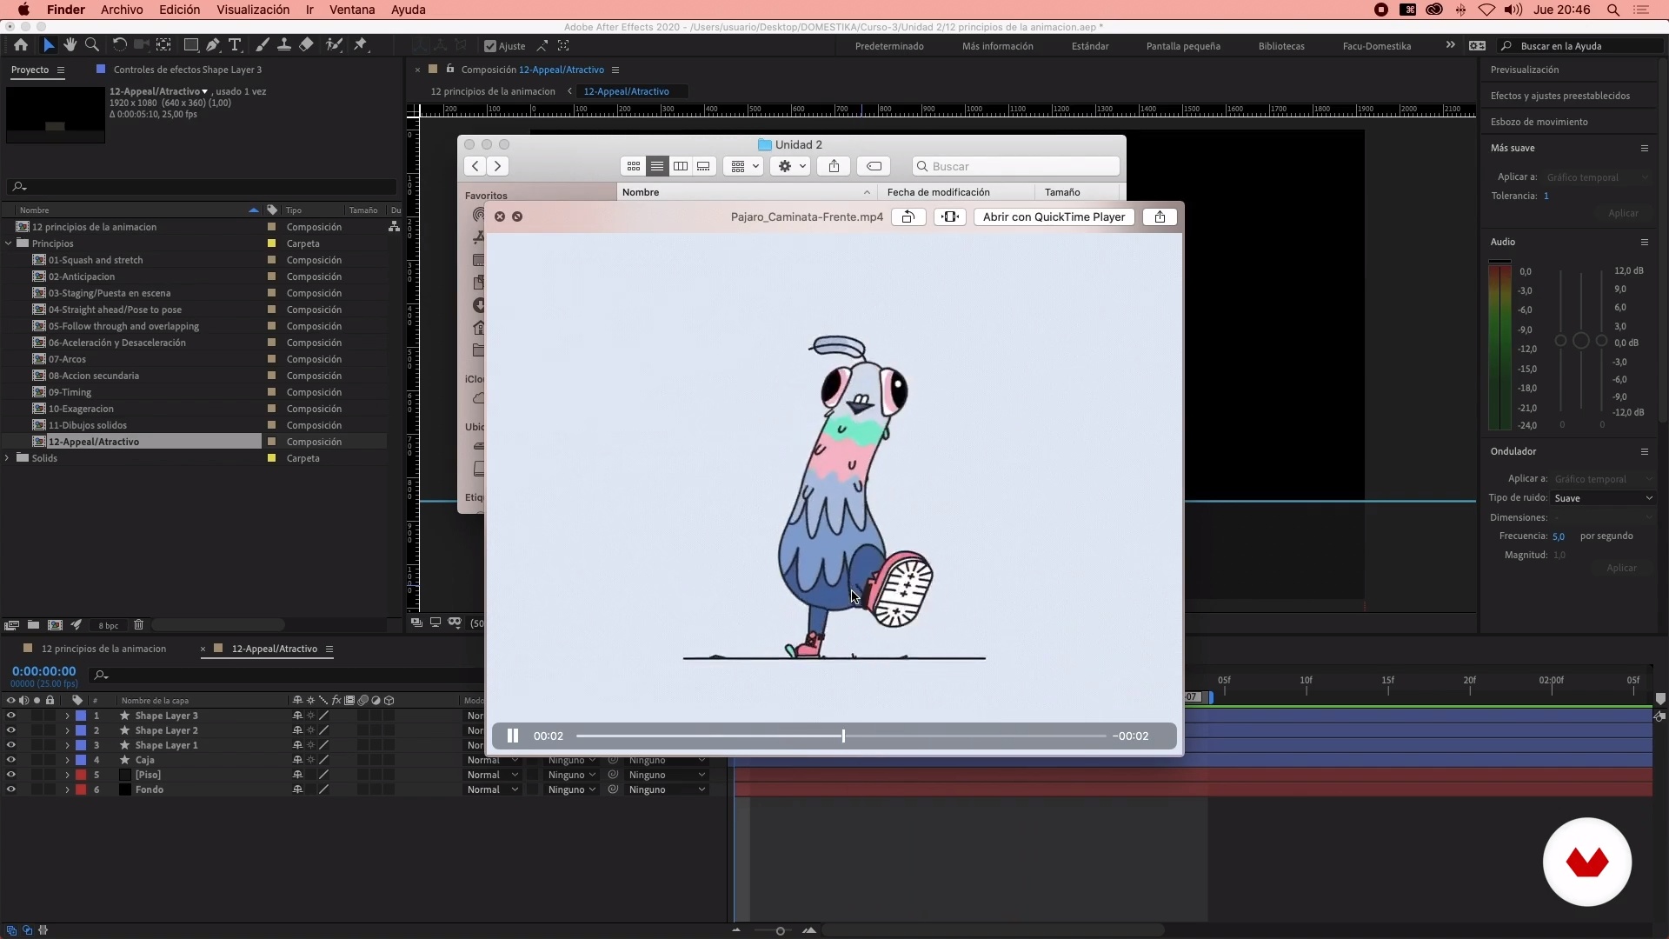
Task: Hide Shape Layer 1 visibility eye
Action: pos(10,745)
